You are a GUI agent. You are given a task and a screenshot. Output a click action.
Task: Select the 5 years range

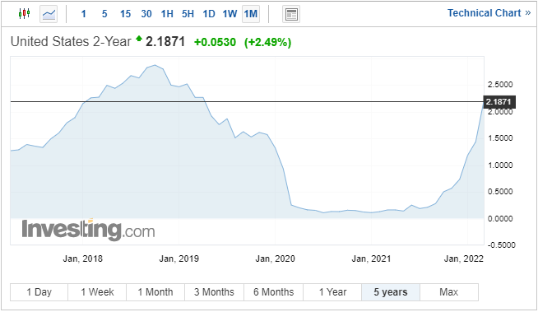coord(391,292)
